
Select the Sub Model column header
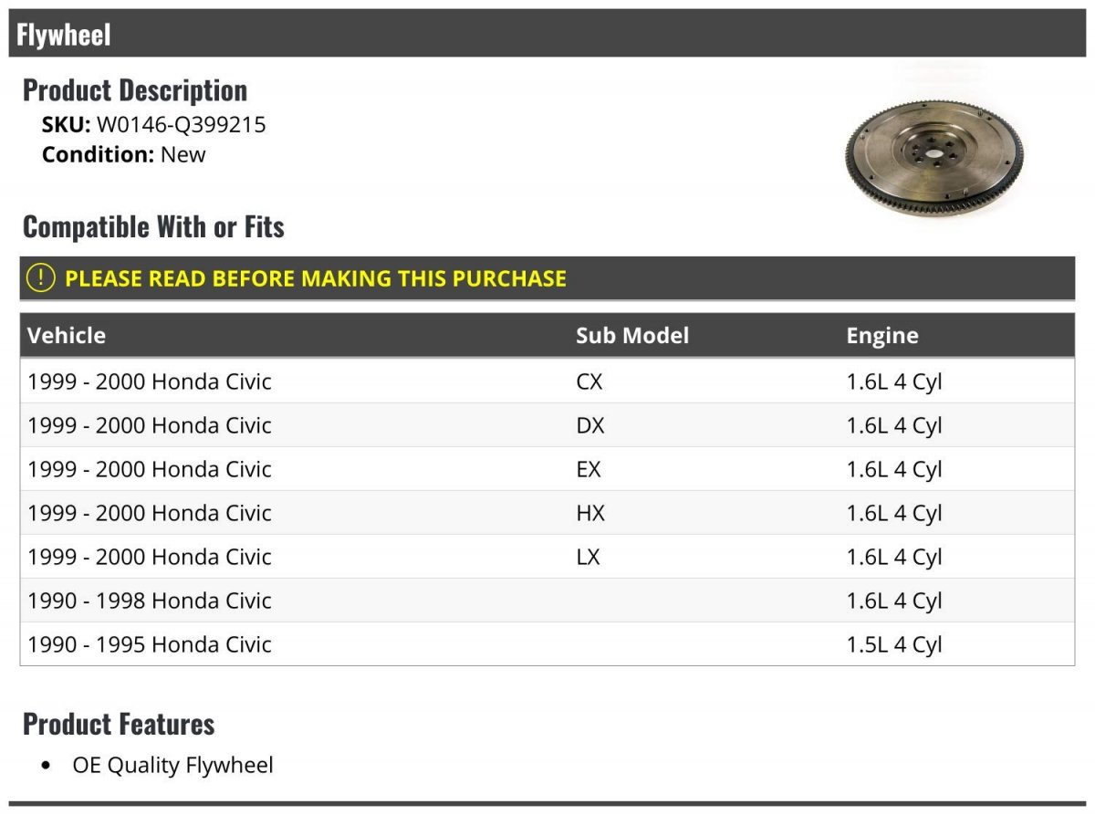point(632,335)
